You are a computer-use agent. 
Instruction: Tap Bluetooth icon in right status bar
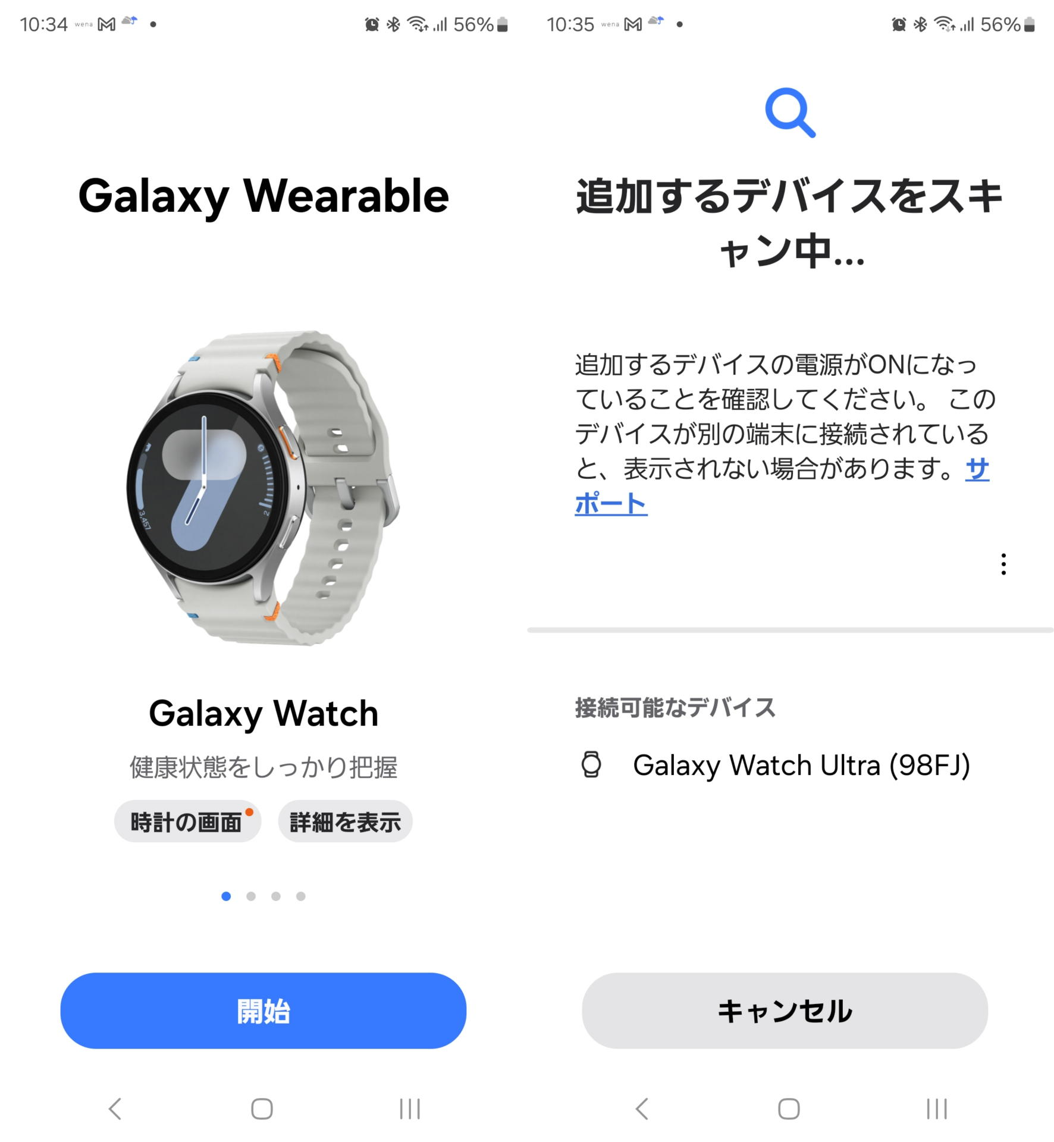[x=920, y=24]
